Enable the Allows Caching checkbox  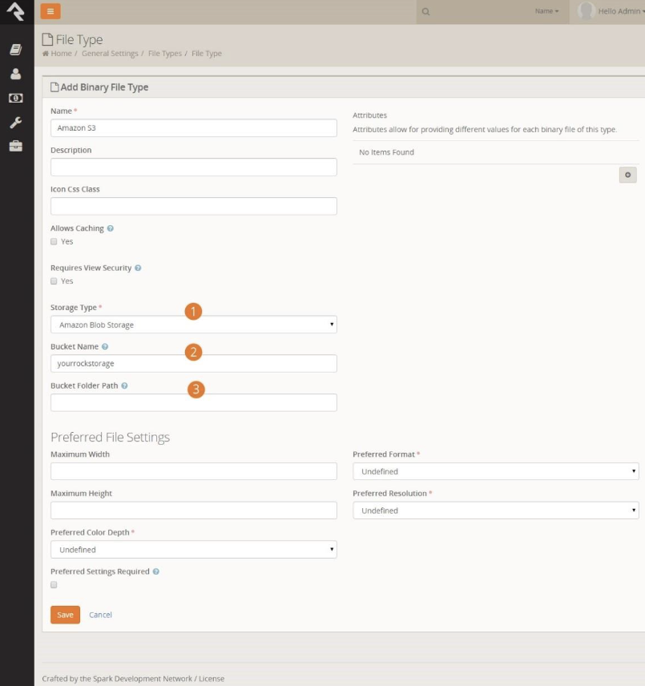54,241
